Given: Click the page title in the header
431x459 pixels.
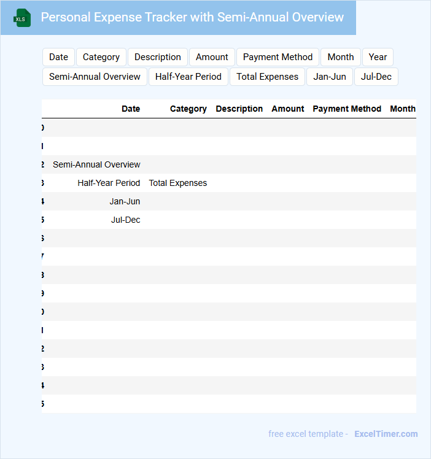Looking at the screenshot, I should pyautogui.click(x=192, y=17).
